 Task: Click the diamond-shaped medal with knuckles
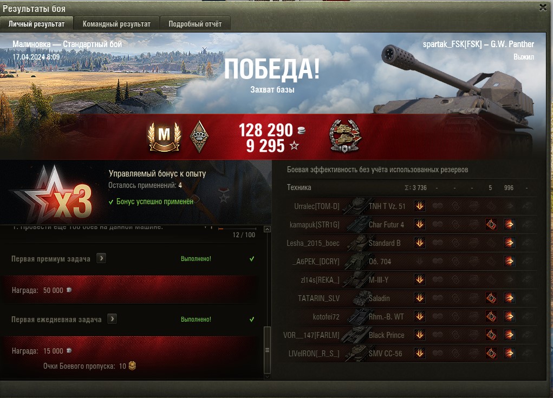[x=199, y=136]
